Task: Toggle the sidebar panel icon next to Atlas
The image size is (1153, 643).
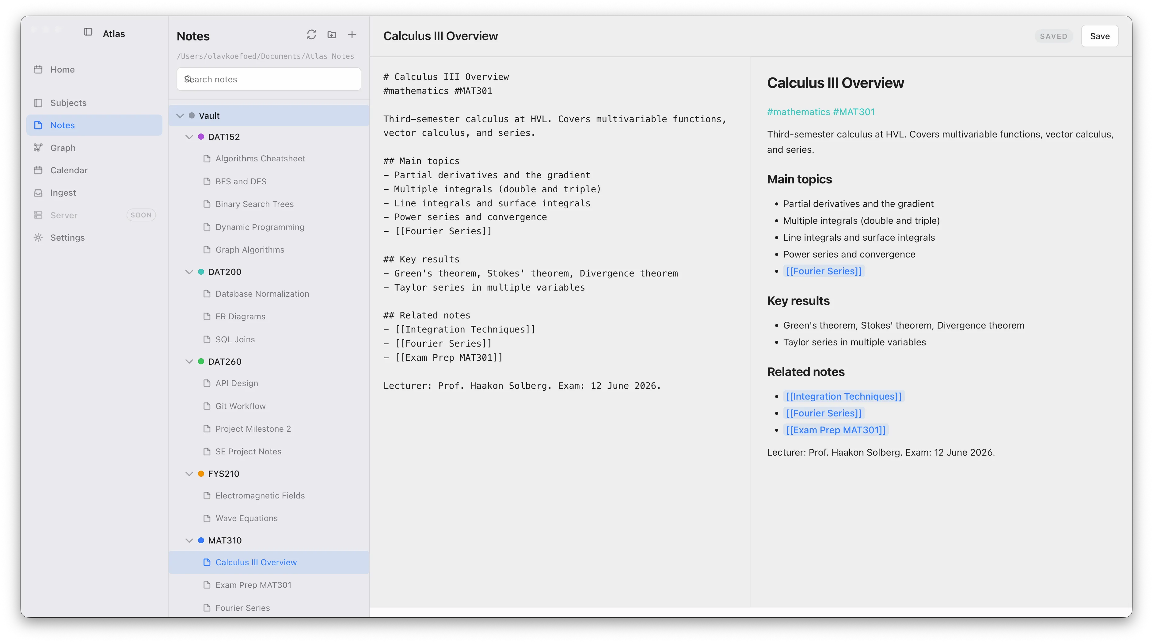Action: pyautogui.click(x=88, y=32)
